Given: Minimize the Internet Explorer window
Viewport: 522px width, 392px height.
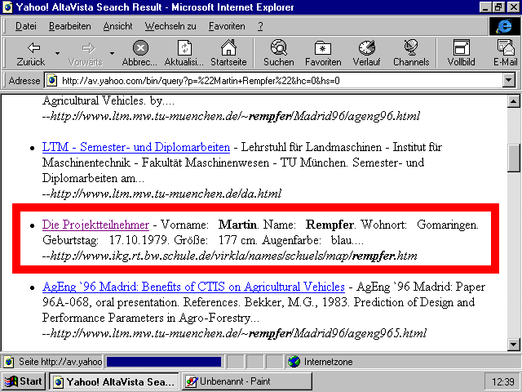Looking at the screenshot, I should point(485,7).
